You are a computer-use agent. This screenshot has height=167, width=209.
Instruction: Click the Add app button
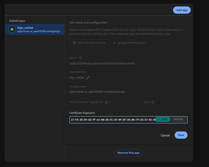(182, 10)
